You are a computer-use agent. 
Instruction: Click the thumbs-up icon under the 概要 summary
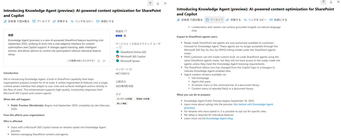tap(99, 61)
